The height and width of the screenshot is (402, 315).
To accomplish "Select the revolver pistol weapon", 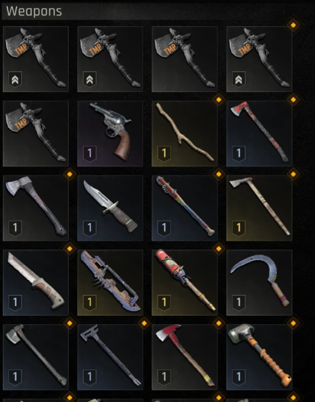I will pyautogui.click(x=110, y=134).
